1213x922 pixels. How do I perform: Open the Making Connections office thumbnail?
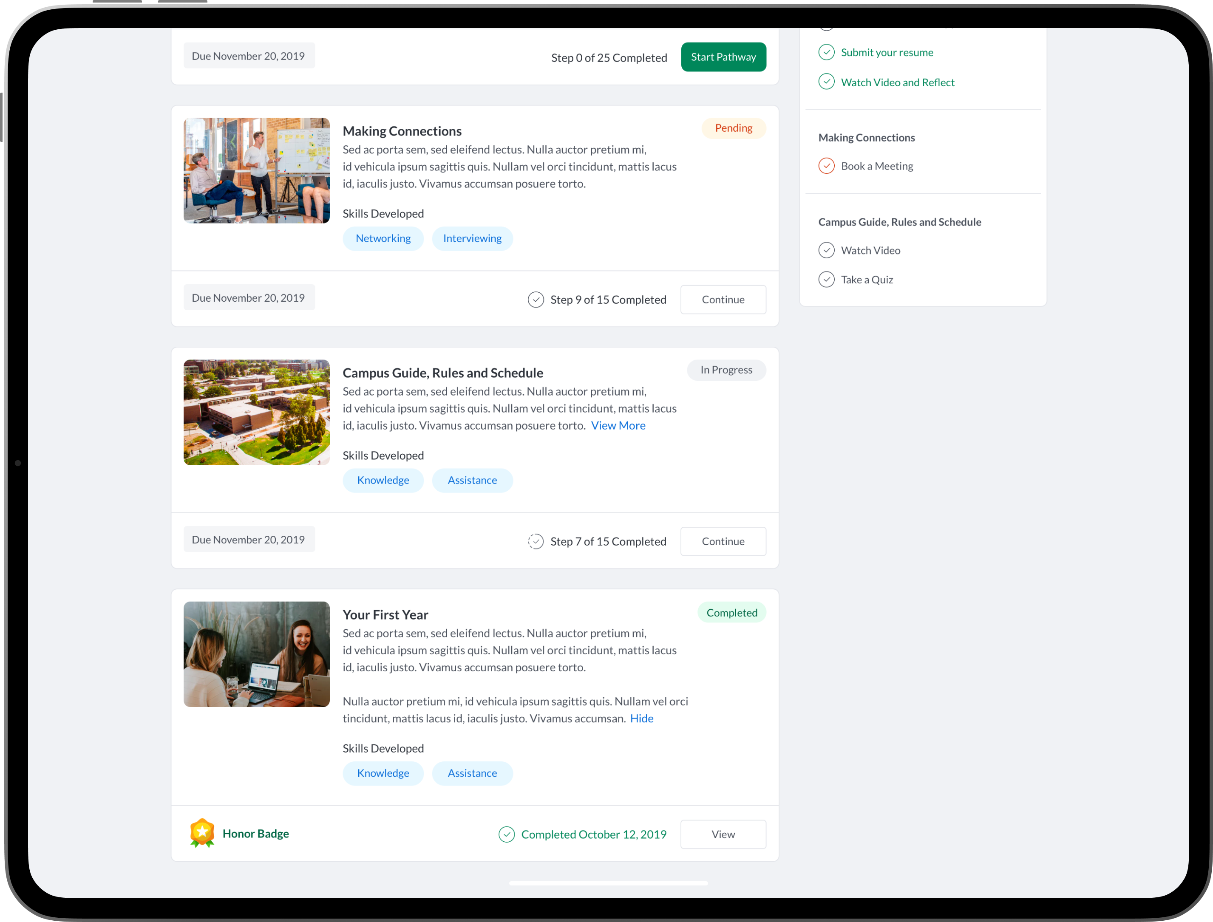pyautogui.click(x=256, y=170)
